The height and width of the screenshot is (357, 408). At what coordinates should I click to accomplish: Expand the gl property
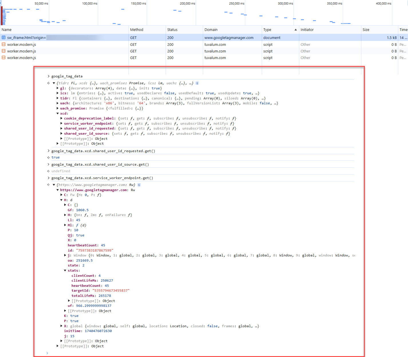point(58,88)
